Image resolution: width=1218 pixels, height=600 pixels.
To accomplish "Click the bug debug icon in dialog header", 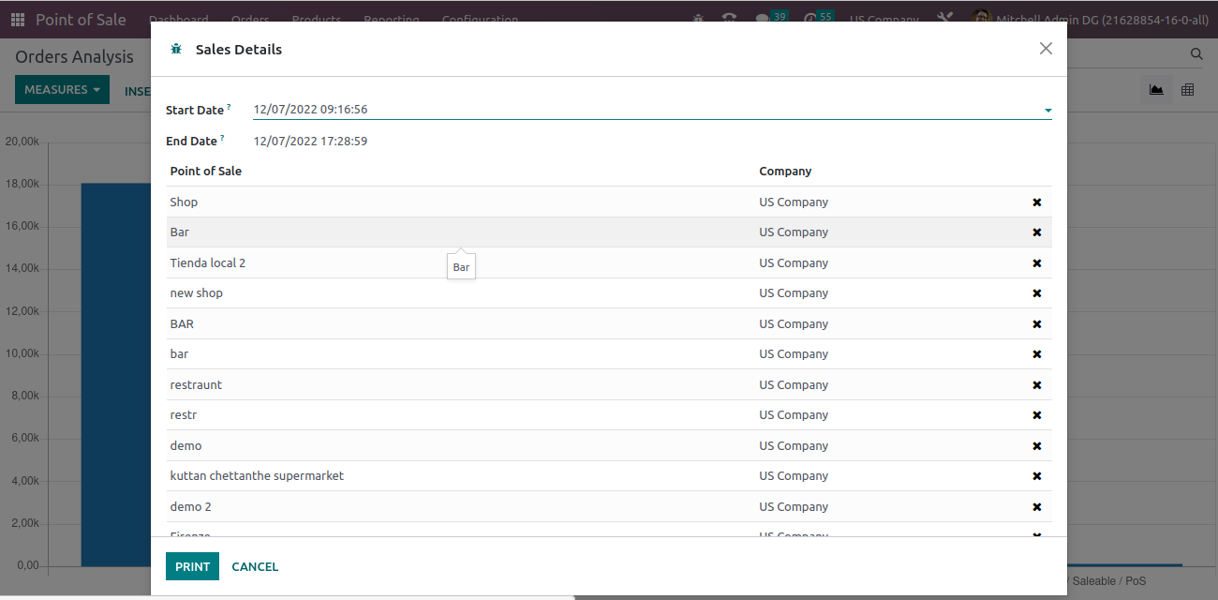I will pyautogui.click(x=176, y=50).
